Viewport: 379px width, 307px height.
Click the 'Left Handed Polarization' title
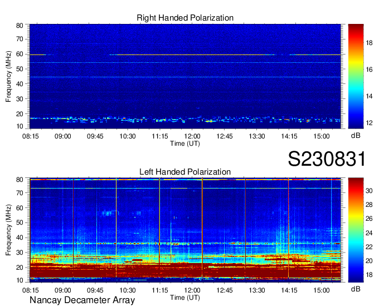click(185, 172)
